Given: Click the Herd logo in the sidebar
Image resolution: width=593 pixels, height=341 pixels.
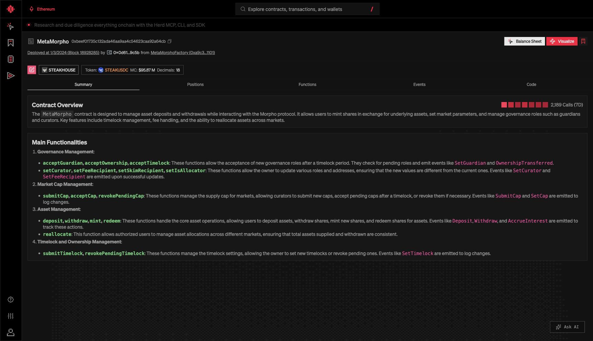Looking at the screenshot, I should (11, 9).
